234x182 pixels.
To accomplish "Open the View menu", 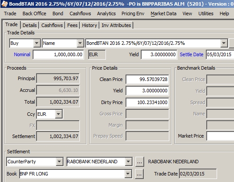I will point(187,13).
